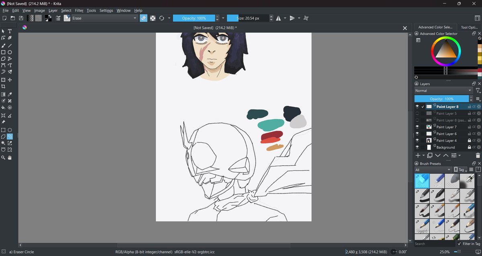Open the tag filter dropdown showing All

coord(433,169)
